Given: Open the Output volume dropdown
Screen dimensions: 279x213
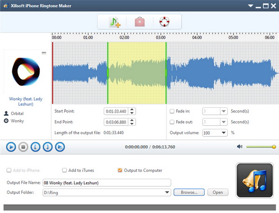Looking at the screenshot, I should tap(224, 133).
